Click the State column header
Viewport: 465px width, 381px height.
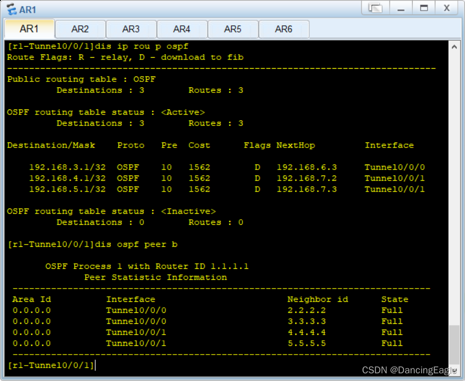[395, 299]
